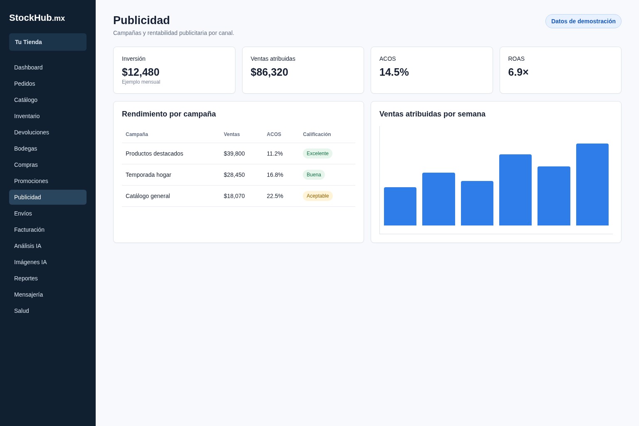Go to Facturación

48,230
